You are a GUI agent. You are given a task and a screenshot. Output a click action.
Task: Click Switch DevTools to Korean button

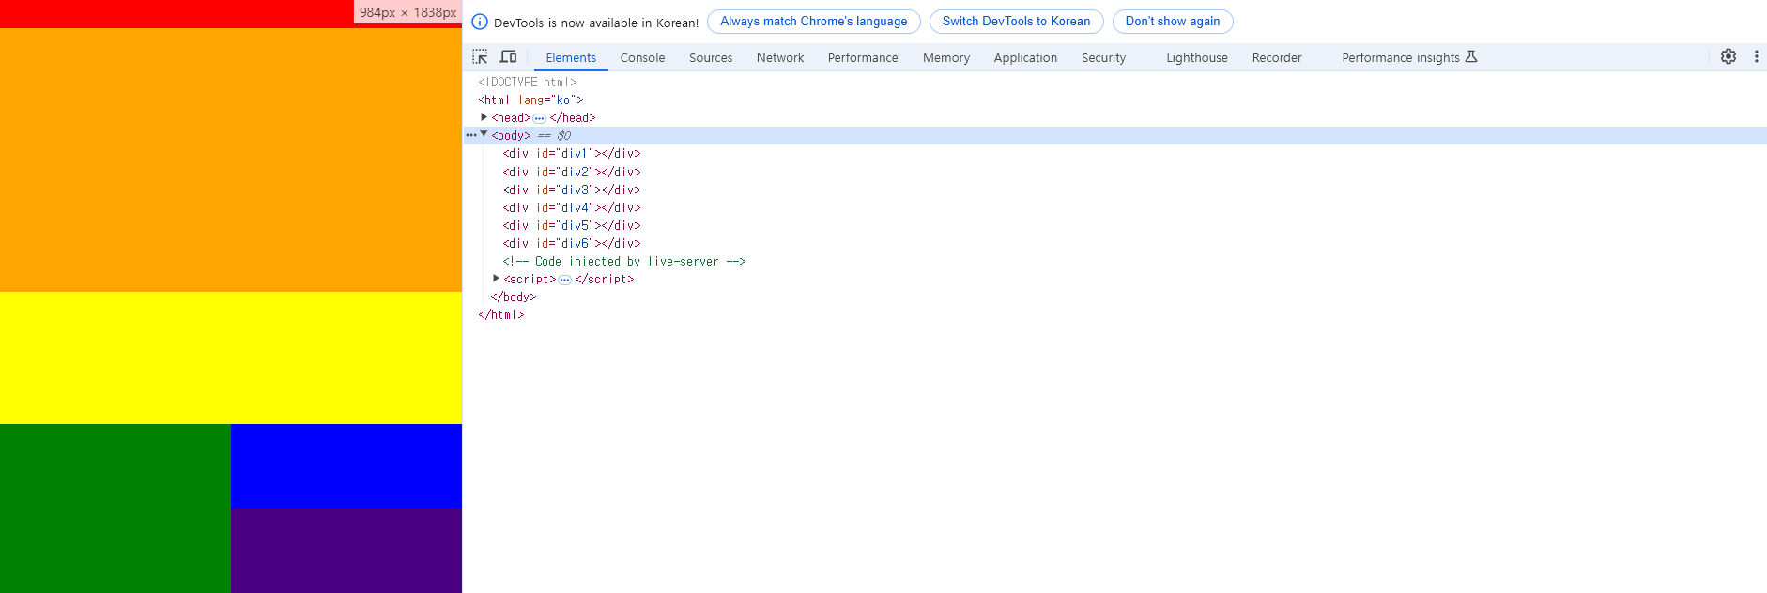[1016, 22]
